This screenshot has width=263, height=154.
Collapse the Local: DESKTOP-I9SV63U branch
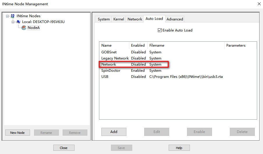tap(13, 22)
